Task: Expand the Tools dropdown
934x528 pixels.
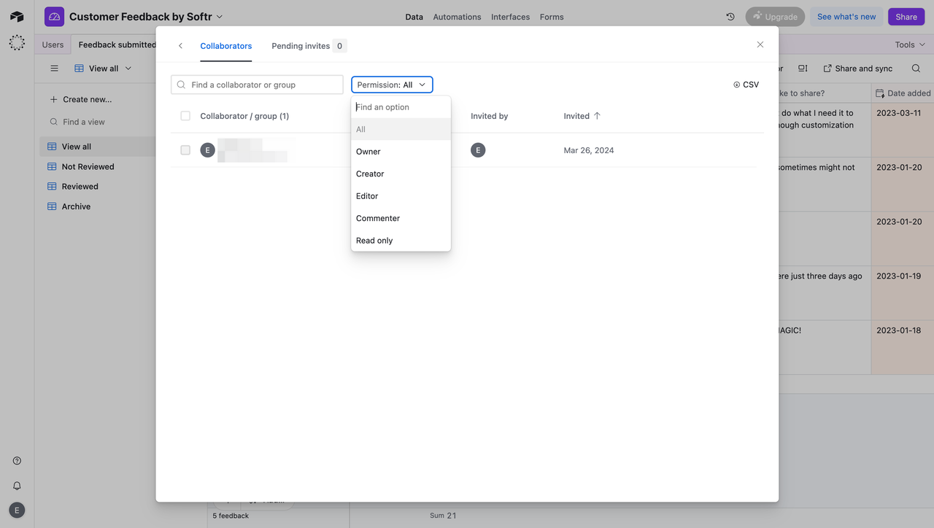Action: [x=908, y=44]
